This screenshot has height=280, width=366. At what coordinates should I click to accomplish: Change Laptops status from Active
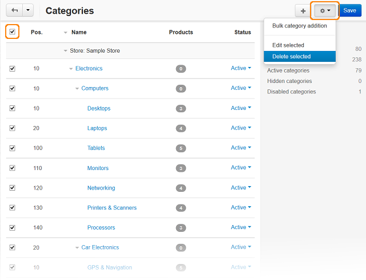241,128
